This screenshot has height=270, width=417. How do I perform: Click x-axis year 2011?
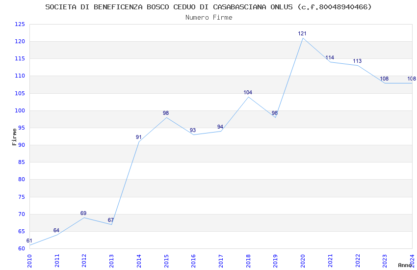(56, 261)
